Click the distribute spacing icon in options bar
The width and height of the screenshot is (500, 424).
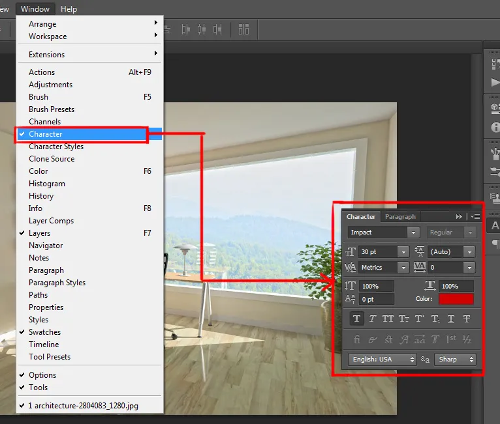click(x=243, y=29)
